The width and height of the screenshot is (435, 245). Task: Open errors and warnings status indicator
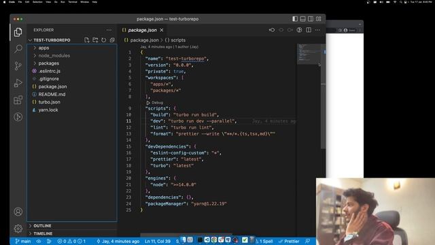pyautogui.click(x=71, y=241)
